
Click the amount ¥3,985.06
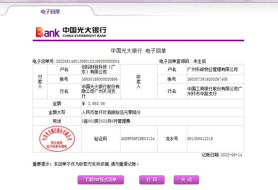click(x=93, y=103)
